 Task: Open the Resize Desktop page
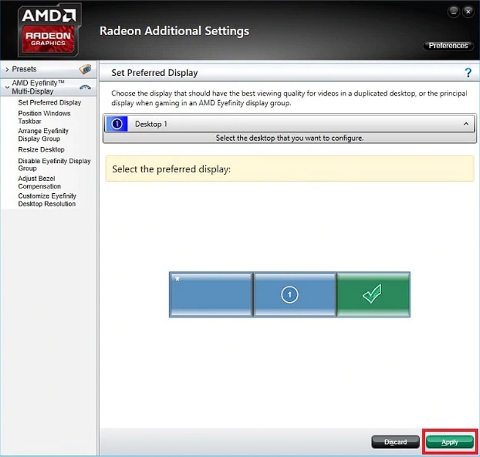tap(41, 149)
